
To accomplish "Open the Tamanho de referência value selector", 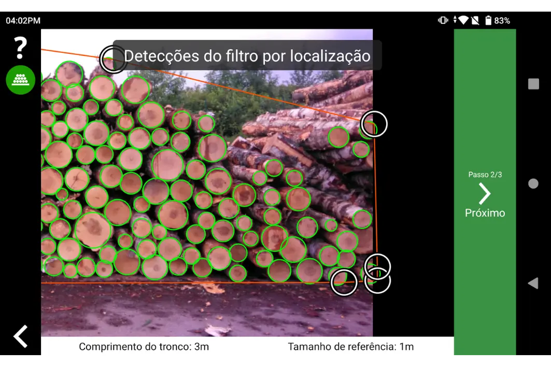I will 351,347.
